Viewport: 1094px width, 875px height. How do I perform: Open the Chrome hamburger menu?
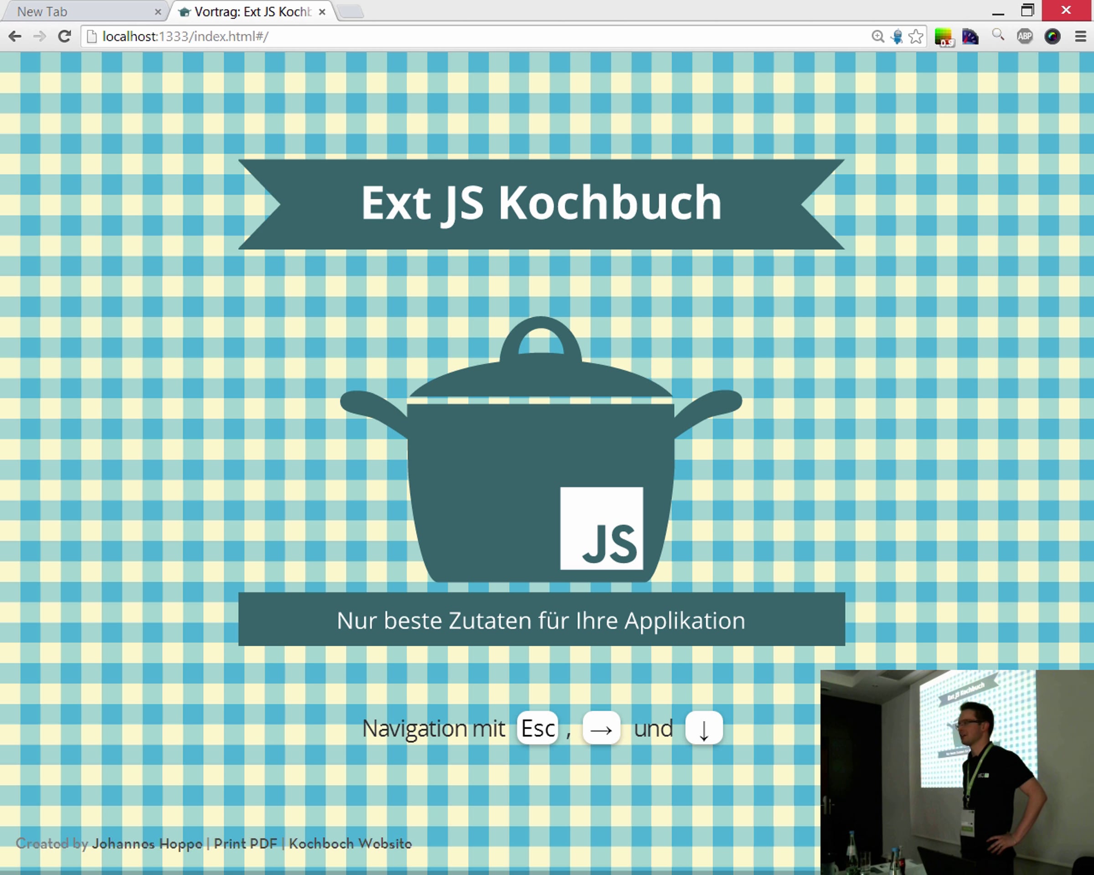click(1080, 36)
